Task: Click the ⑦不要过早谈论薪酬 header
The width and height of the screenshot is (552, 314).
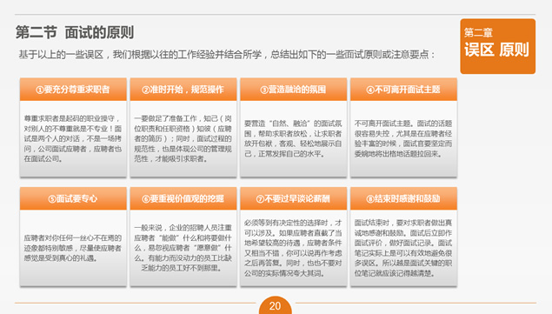Action: click(x=293, y=199)
